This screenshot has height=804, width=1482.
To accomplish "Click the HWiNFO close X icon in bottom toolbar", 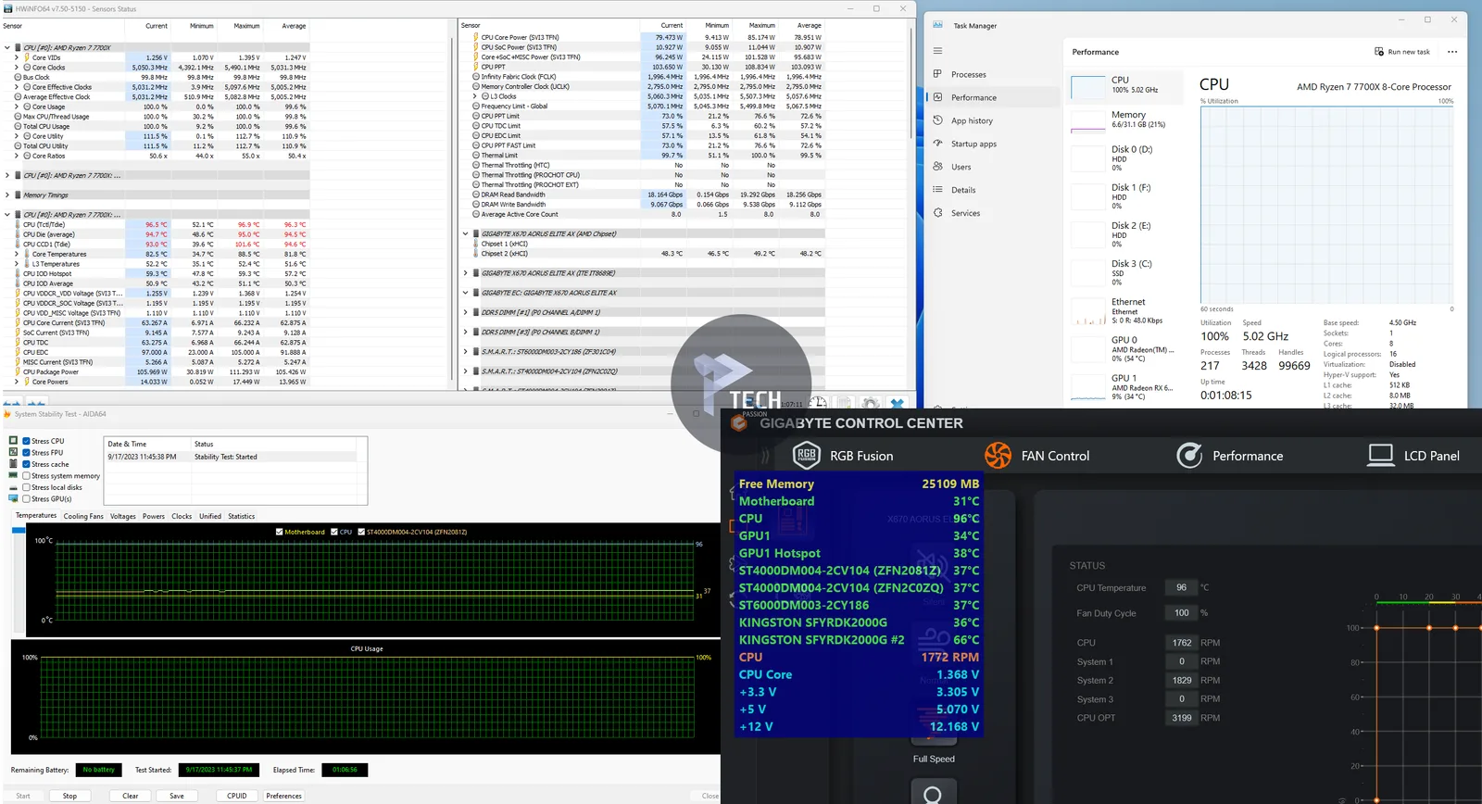I will 897,403.
